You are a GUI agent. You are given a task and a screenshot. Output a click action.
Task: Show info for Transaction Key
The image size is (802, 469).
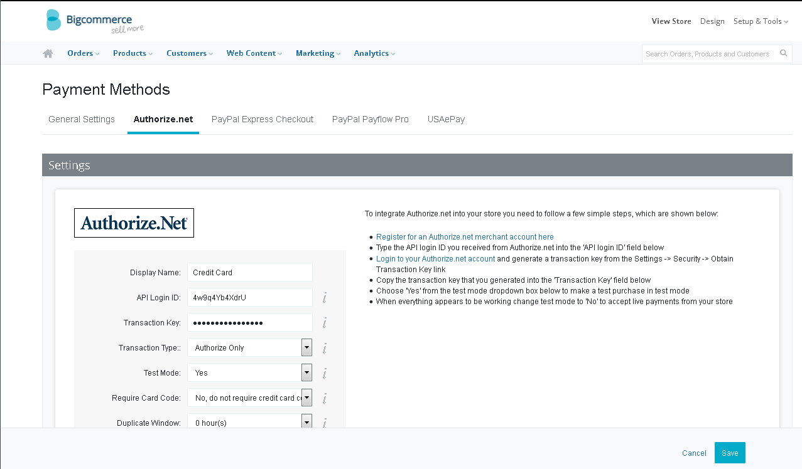pos(325,323)
